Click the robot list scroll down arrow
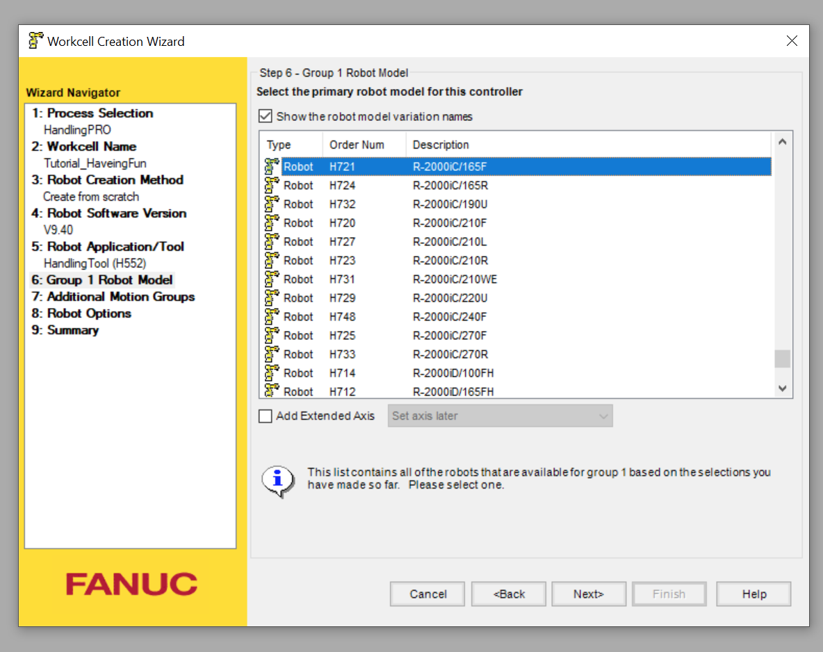 (x=782, y=389)
